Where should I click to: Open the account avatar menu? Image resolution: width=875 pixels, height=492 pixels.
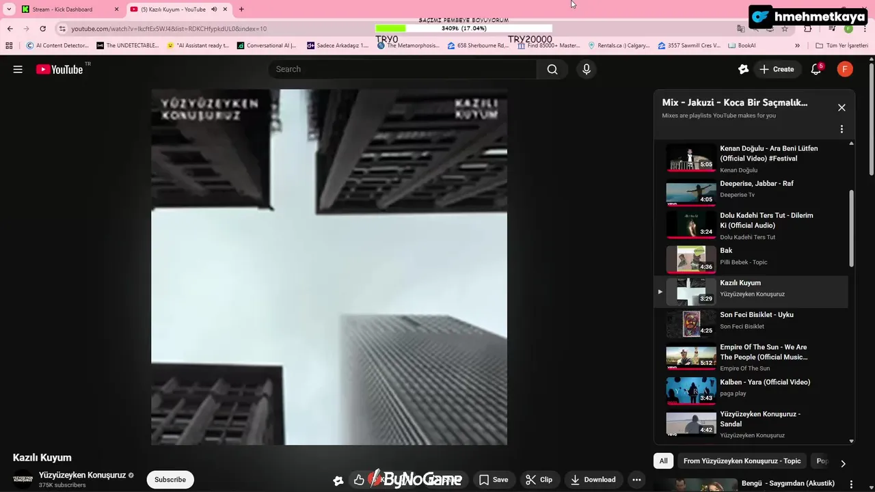pos(845,69)
